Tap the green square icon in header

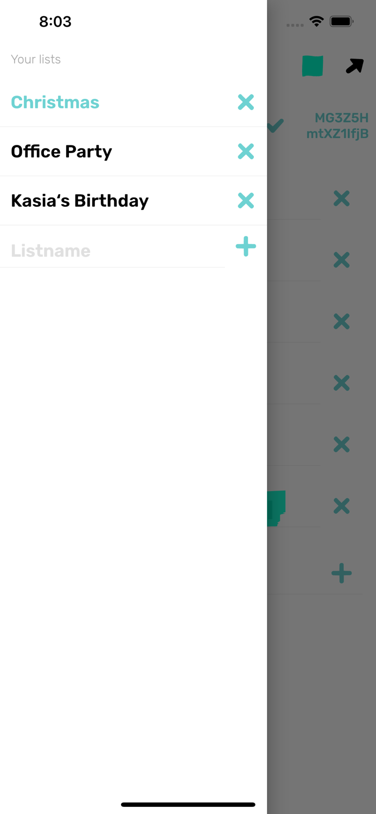313,66
